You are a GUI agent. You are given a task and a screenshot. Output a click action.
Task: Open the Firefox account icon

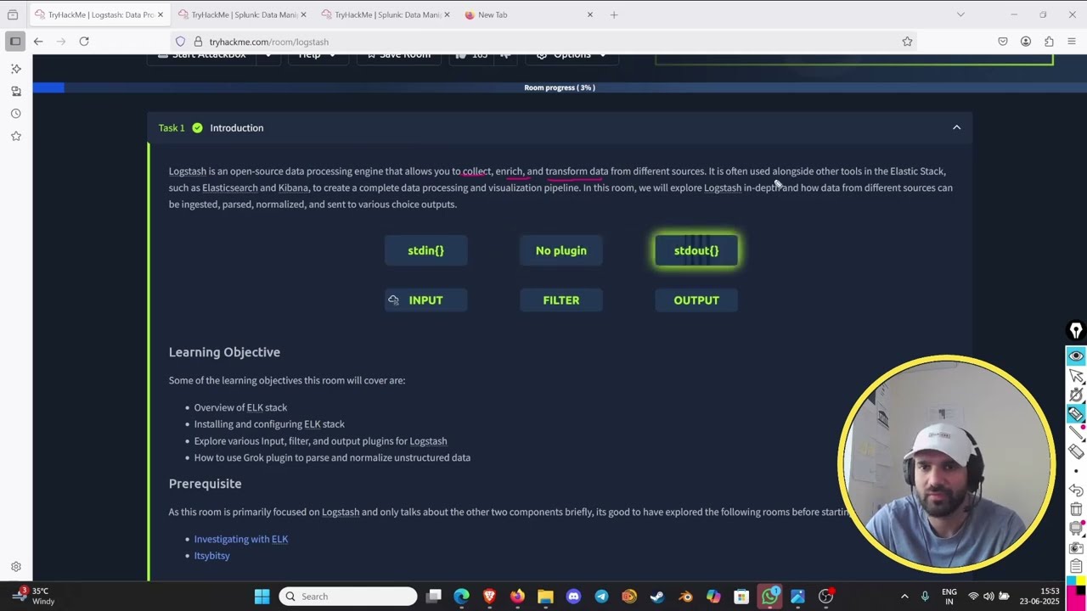coord(1026,41)
